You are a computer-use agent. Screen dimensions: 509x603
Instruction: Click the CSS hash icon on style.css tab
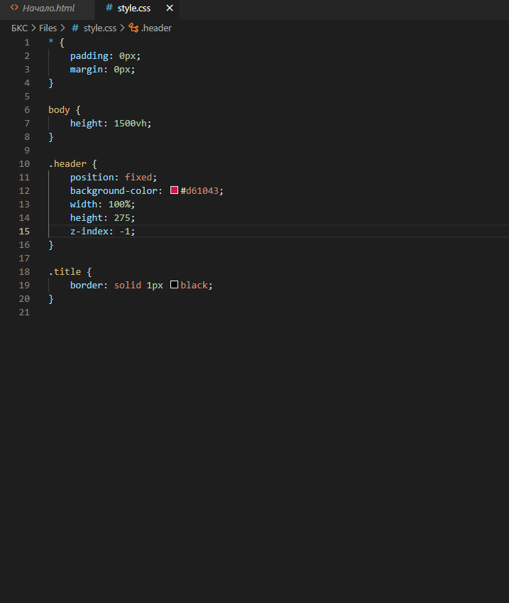(x=109, y=8)
